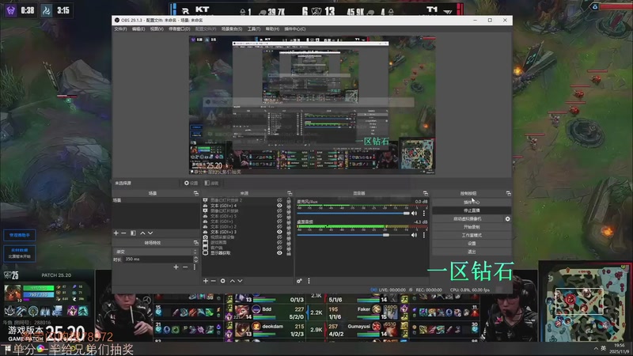Add a new source with plus icon
Image resolution: width=633 pixels, height=356 pixels.
(x=206, y=281)
